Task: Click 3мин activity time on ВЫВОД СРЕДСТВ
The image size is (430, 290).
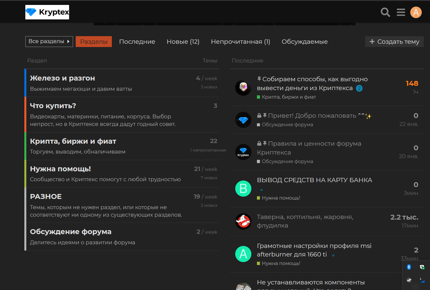Action: pyautogui.click(x=411, y=193)
